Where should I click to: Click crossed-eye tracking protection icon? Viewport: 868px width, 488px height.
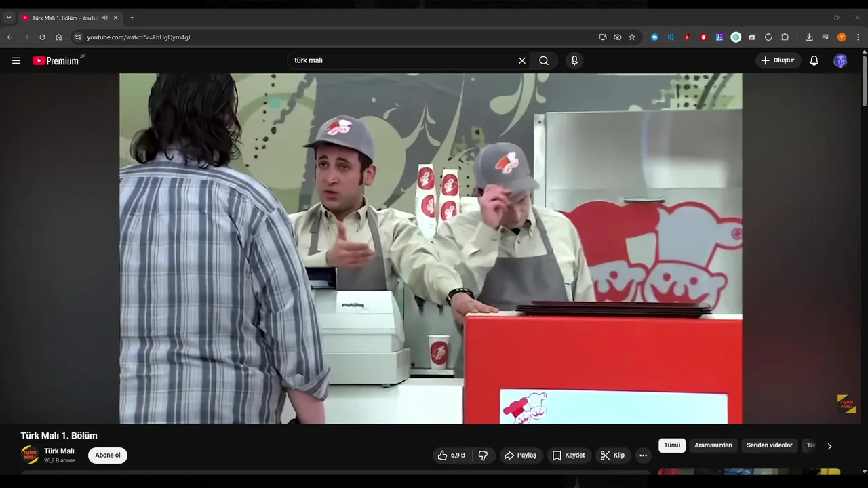pos(617,37)
